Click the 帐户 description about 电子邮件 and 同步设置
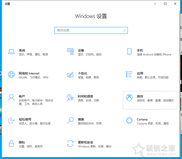 point(36,102)
